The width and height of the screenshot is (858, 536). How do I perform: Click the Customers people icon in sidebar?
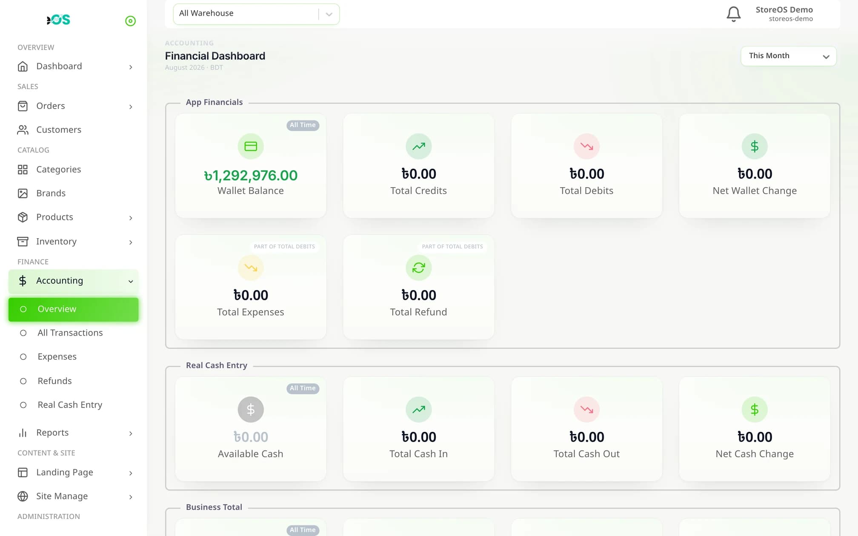click(23, 130)
